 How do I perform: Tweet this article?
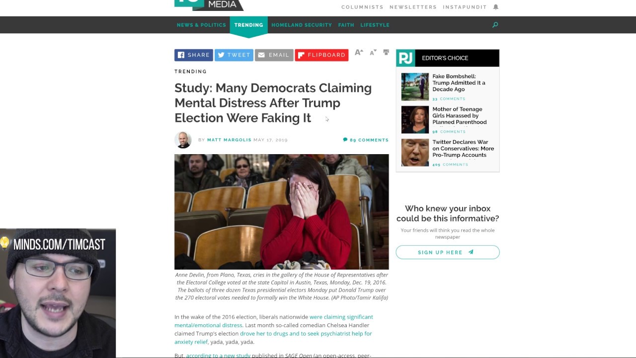click(x=234, y=55)
